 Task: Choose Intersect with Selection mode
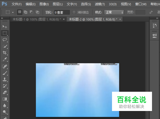coord(37,12)
